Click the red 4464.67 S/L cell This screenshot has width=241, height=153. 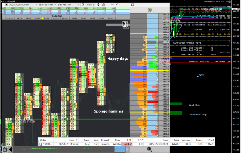[x=126, y=144]
